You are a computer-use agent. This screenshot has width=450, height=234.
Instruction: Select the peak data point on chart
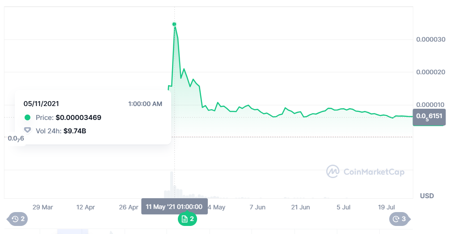point(174,24)
